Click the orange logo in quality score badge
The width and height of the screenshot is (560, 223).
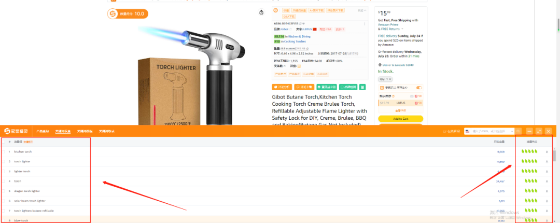click(x=113, y=14)
